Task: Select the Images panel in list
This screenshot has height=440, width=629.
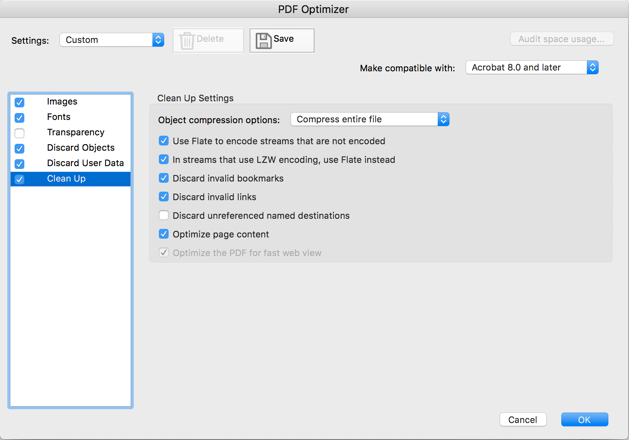Action: (62, 102)
